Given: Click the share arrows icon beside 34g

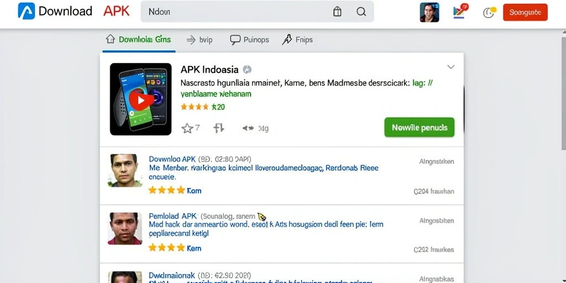Looking at the screenshot, I should (248, 128).
